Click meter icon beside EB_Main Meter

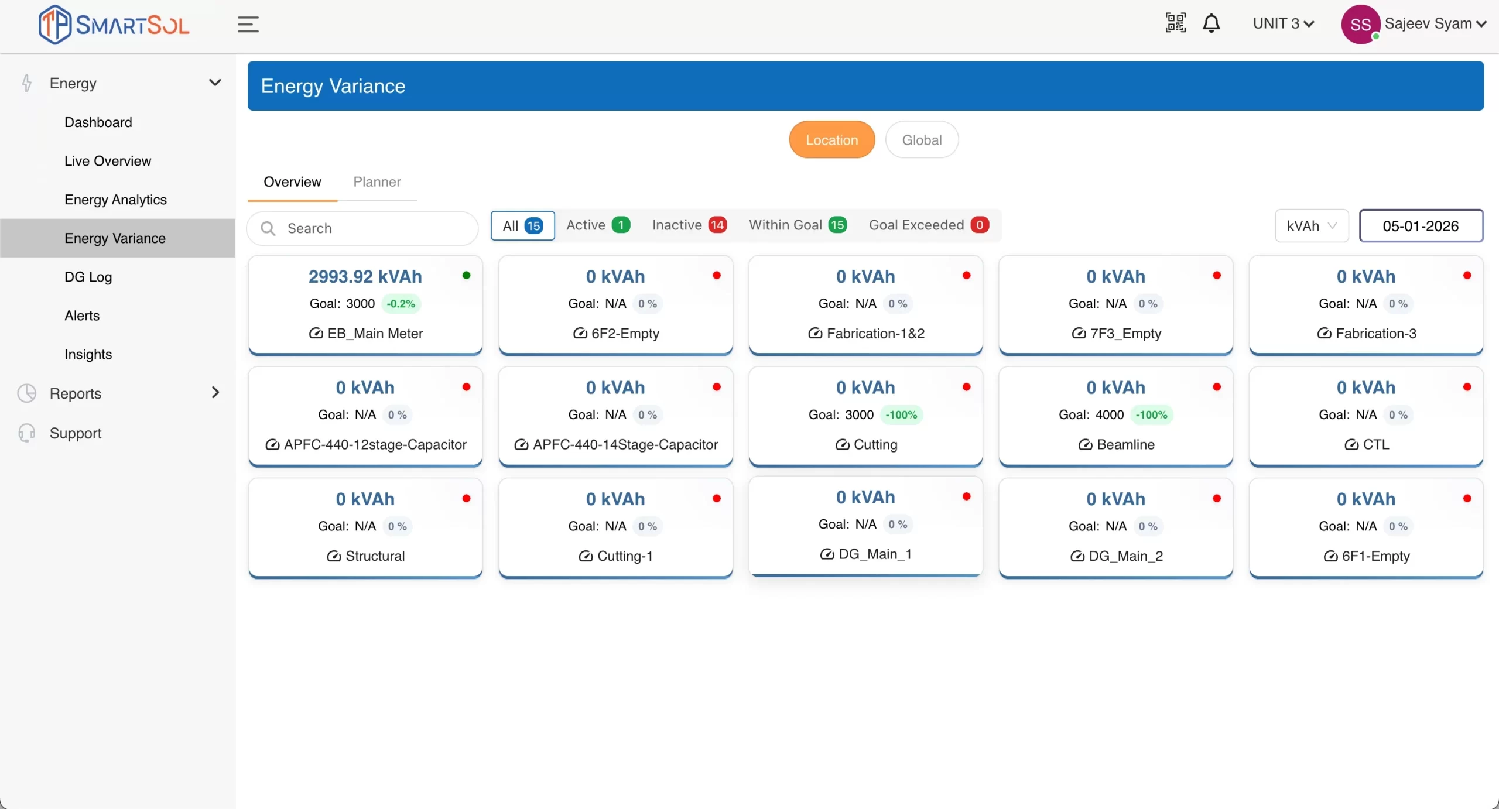point(316,334)
